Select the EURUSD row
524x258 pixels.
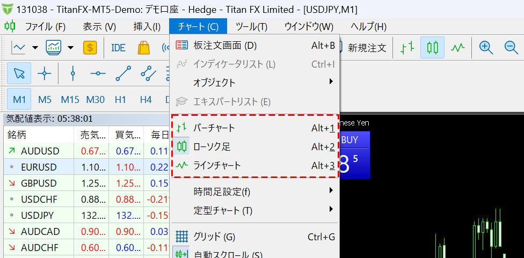pos(87,167)
